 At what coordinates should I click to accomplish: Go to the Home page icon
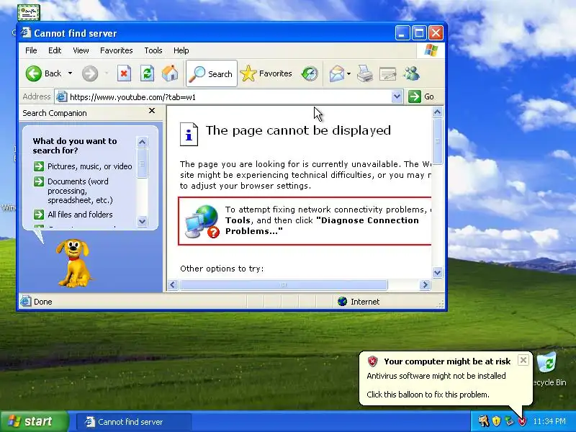170,73
